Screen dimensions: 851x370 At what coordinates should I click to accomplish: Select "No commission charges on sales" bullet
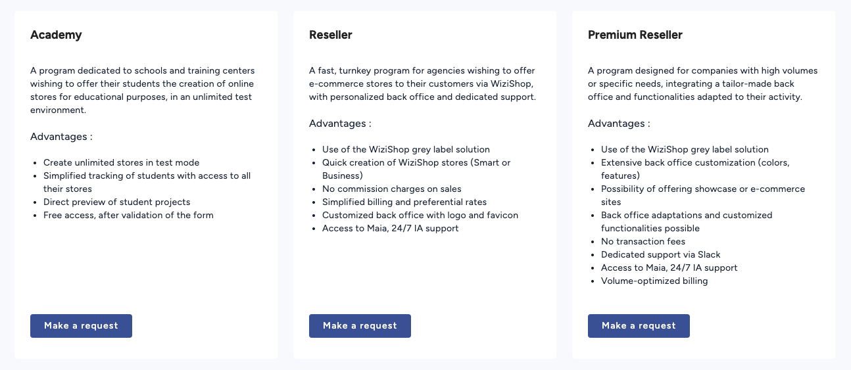tap(391, 189)
